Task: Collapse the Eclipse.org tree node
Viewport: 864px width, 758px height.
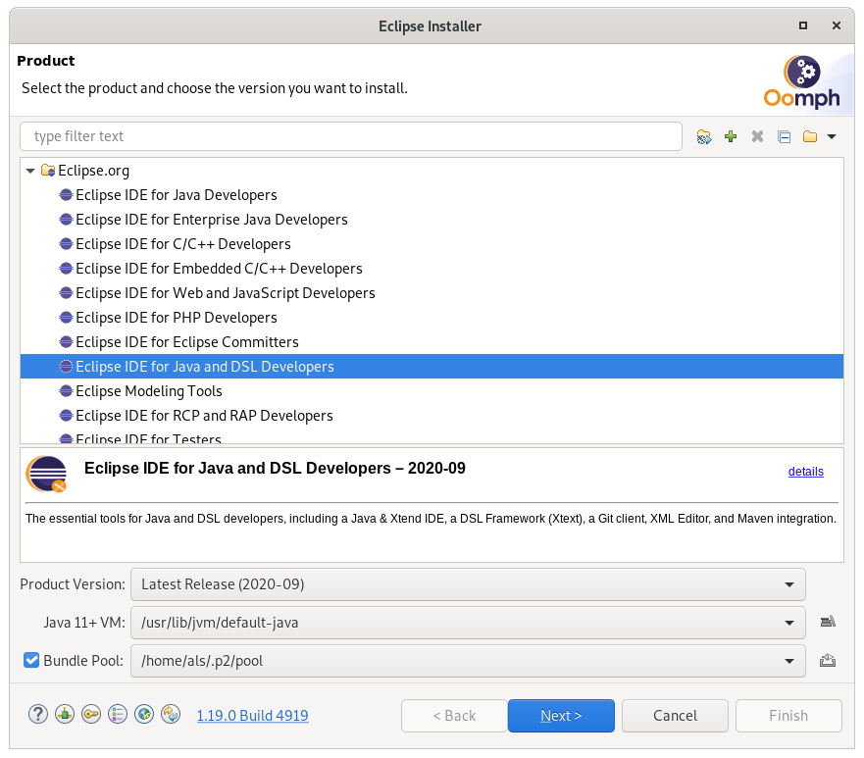Action: click(31, 171)
